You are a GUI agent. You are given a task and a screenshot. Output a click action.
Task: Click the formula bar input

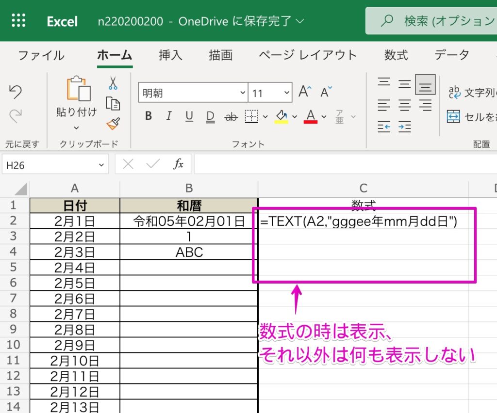tap(346, 164)
